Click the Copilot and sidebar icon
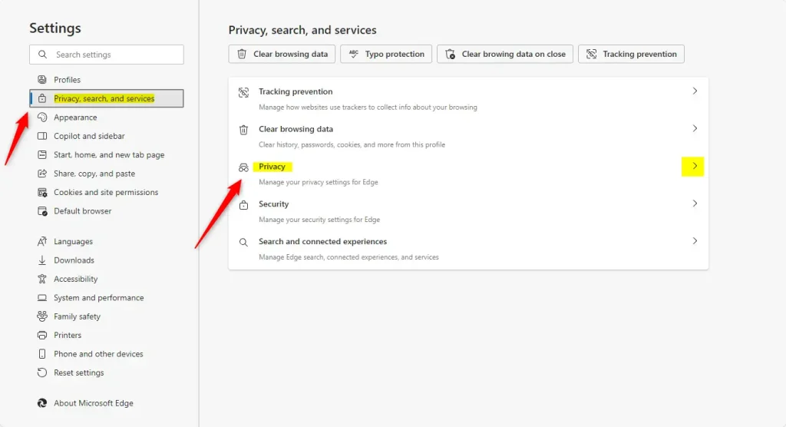 [42, 136]
